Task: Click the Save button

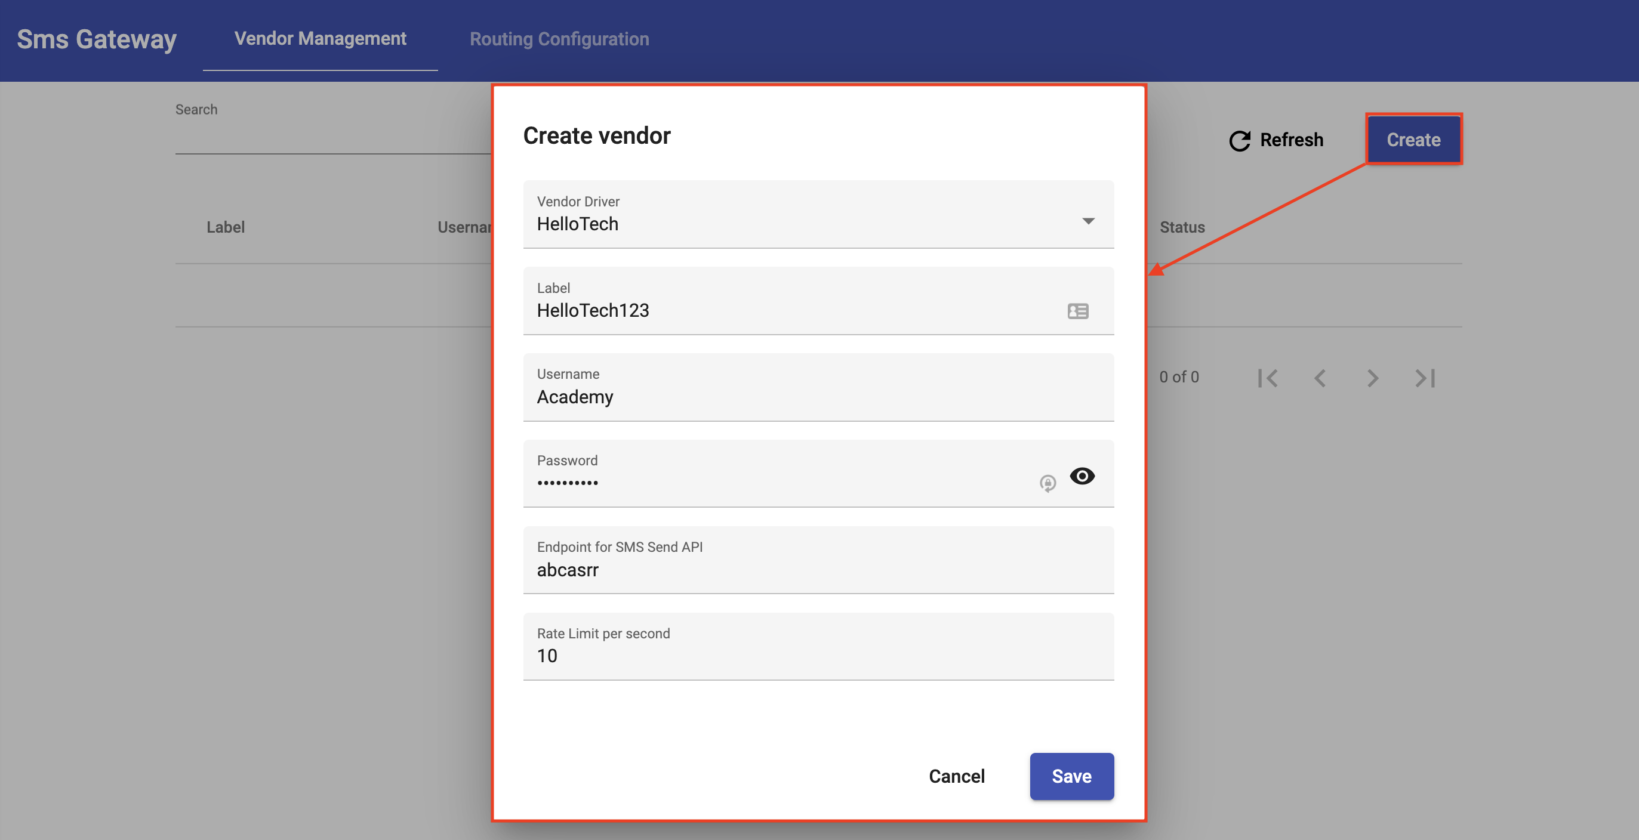Action: (x=1071, y=776)
